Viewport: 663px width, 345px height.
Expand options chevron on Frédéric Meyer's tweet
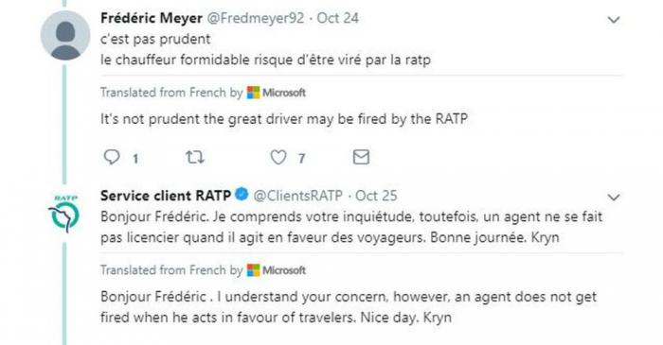[614, 20]
